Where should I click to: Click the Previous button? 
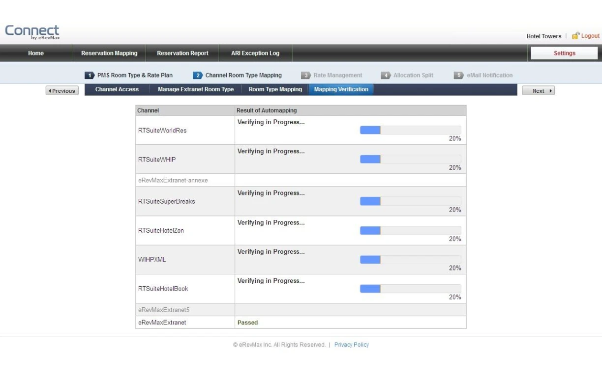point(61,91)
